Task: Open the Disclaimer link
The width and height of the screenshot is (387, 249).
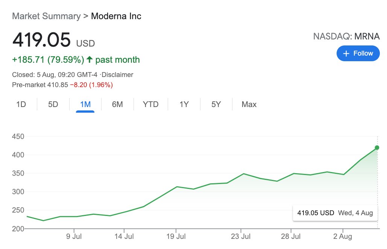Action: (118, 75)
